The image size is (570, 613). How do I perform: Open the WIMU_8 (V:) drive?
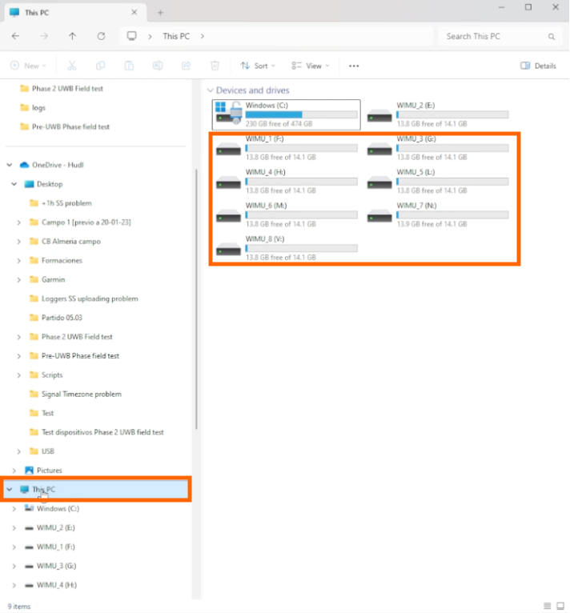287,248
